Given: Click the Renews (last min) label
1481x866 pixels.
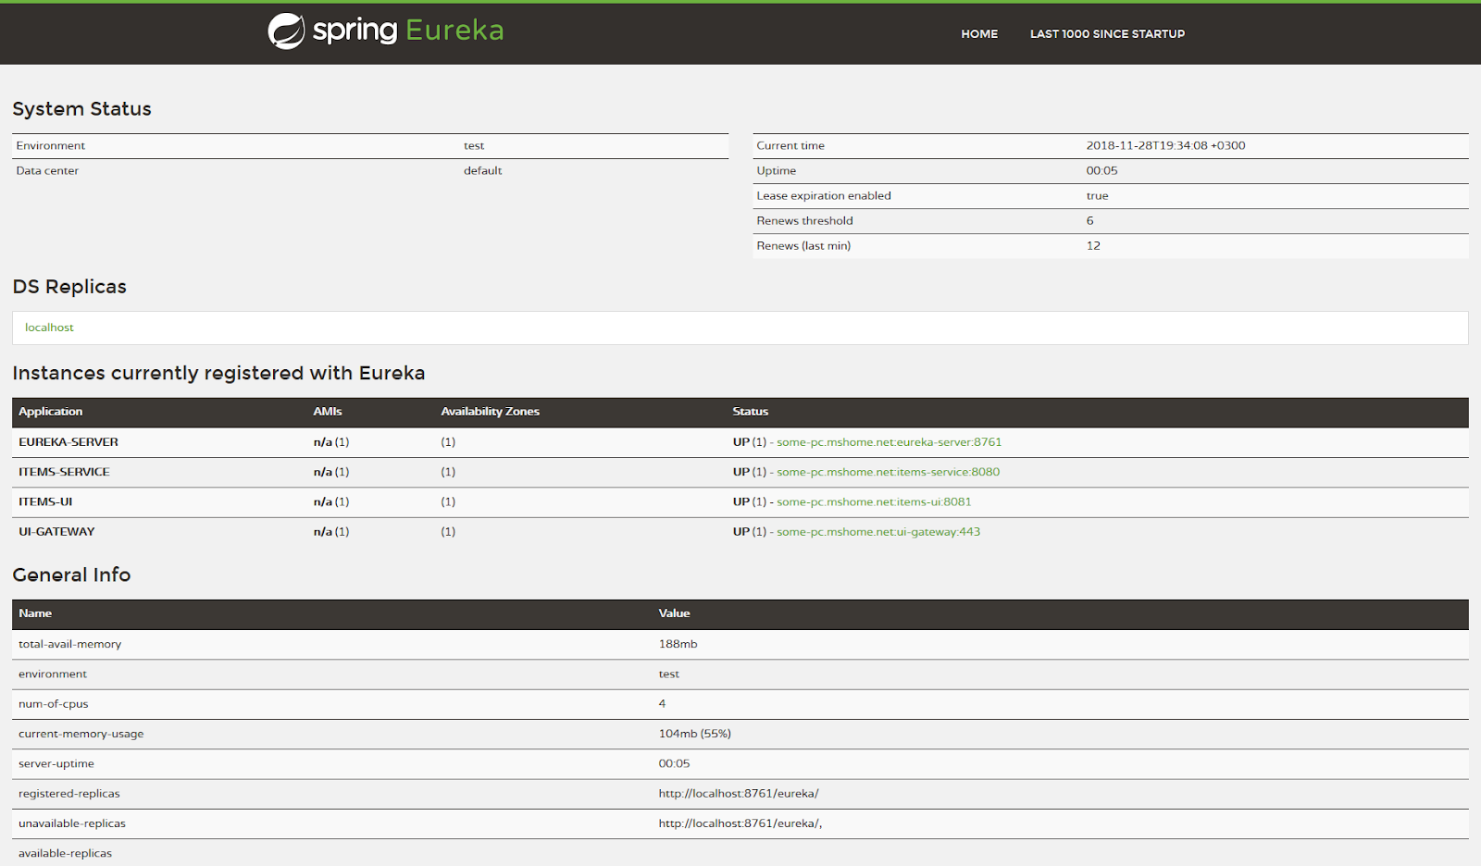Looking at the screenshot, I should point(803,245).
